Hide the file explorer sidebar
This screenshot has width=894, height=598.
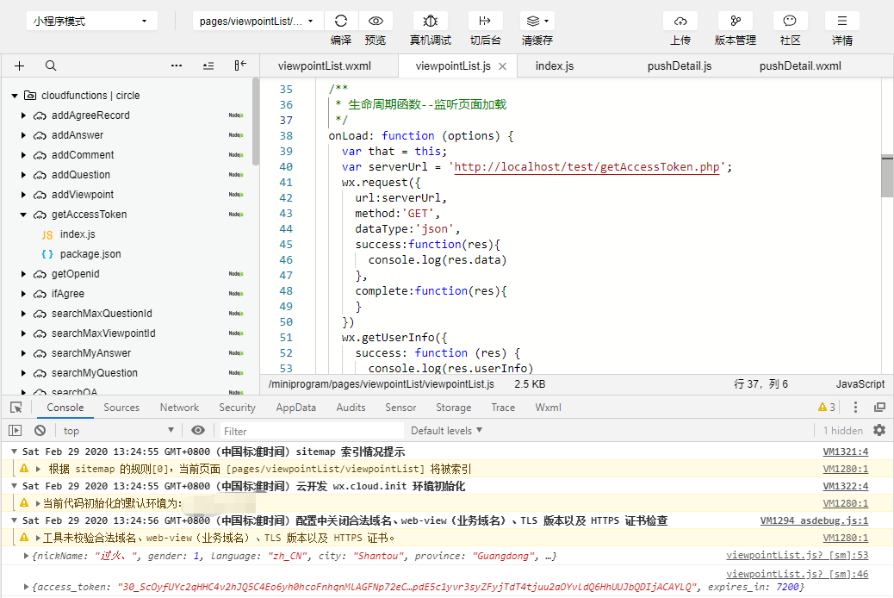coord(240,65)
